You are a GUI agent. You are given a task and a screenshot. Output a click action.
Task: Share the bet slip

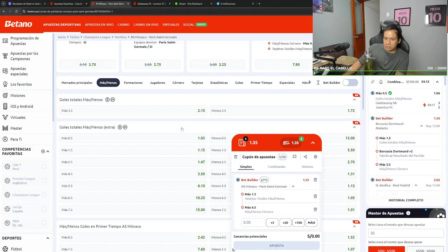click(305, 157)
